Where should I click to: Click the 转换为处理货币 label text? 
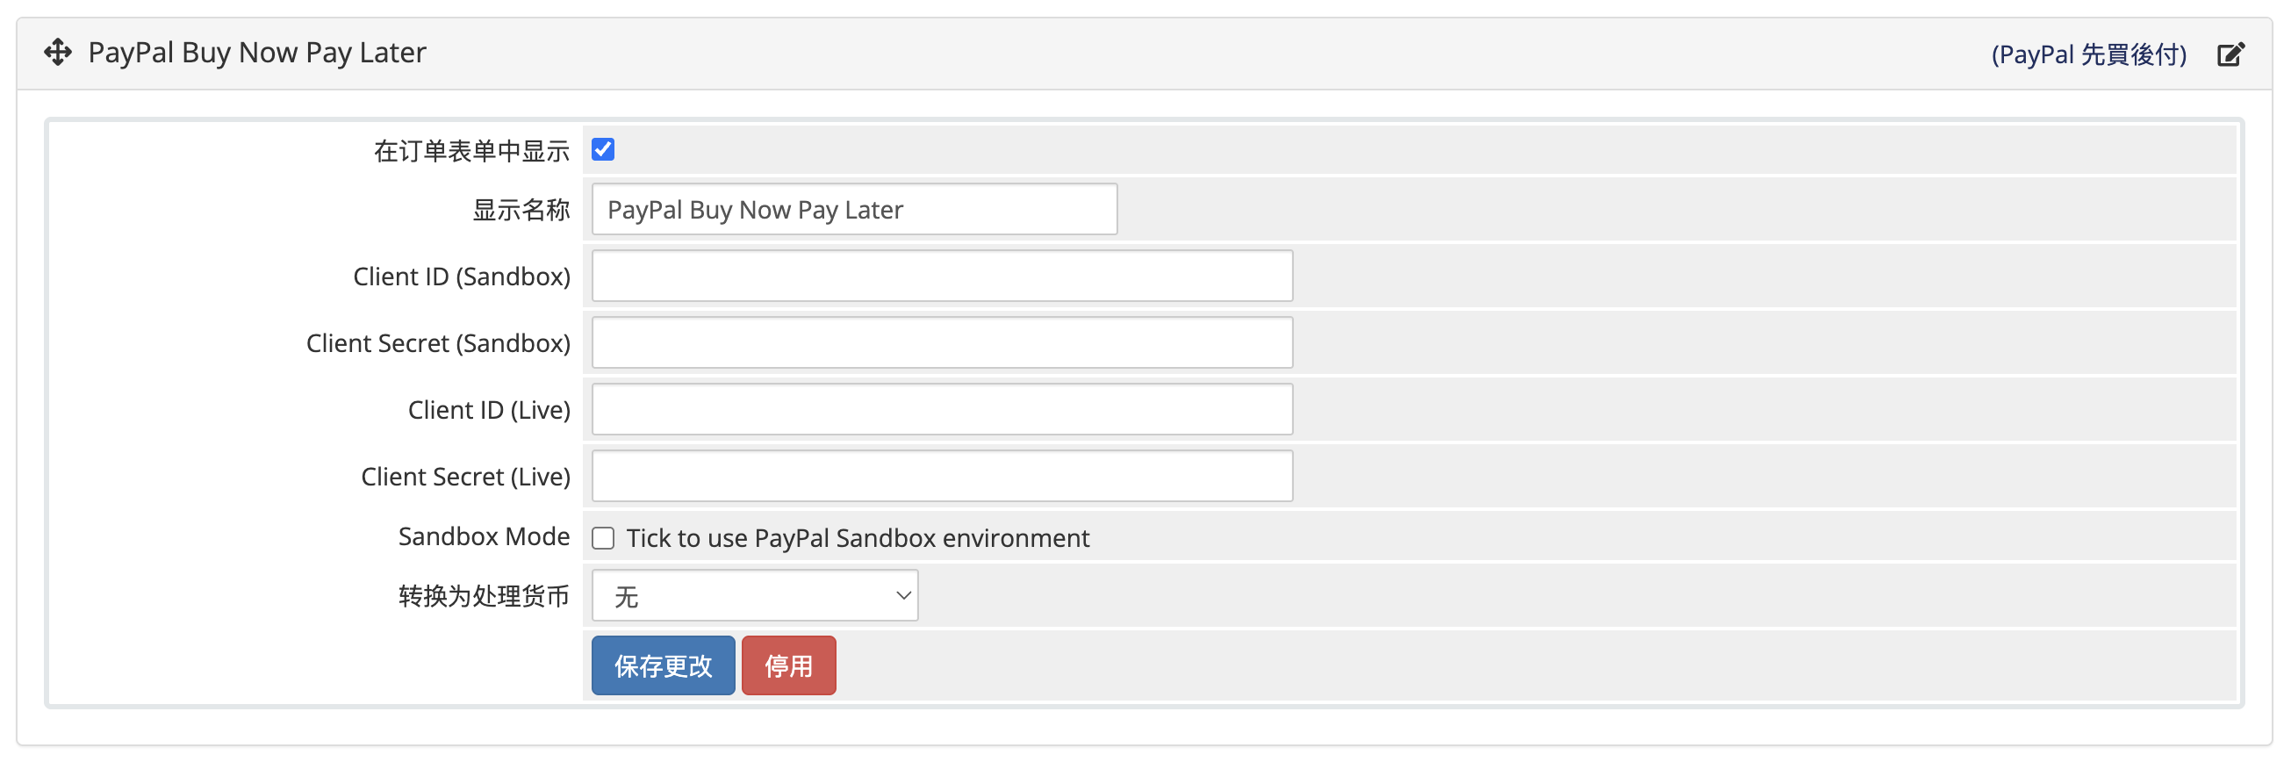click(484, 596)
